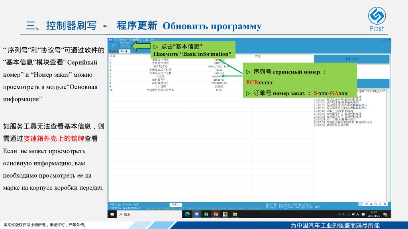Click the A input mode indicator
Viewport: 408px width, 229px height.
(357, 214)
